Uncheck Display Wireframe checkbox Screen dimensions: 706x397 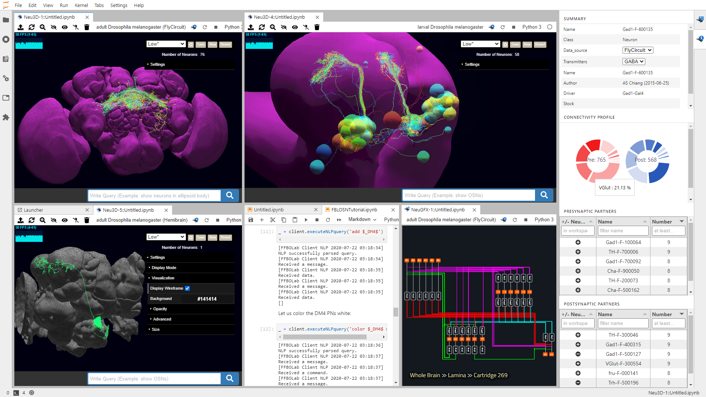188,288
